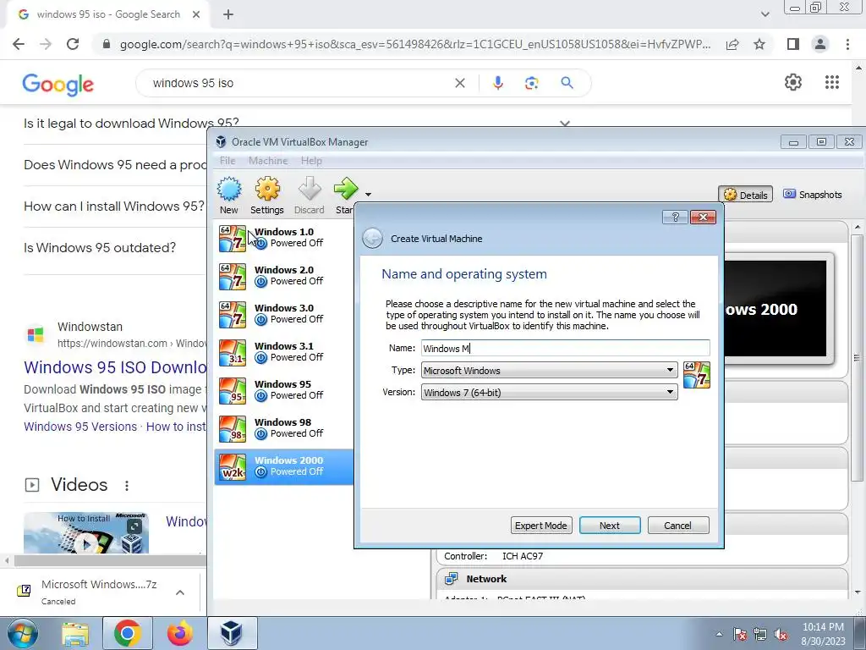The image size is (866, 650).
Task: Expand the Type dropdown Microsoft Windows
Action: [549, 371]
